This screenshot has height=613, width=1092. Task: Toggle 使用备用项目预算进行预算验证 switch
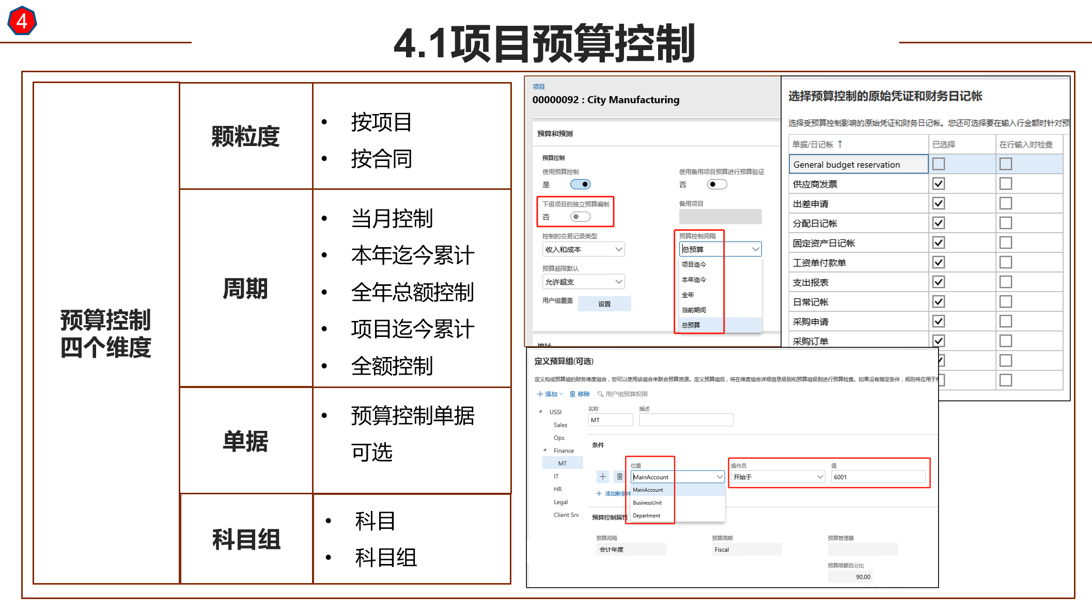717,184
